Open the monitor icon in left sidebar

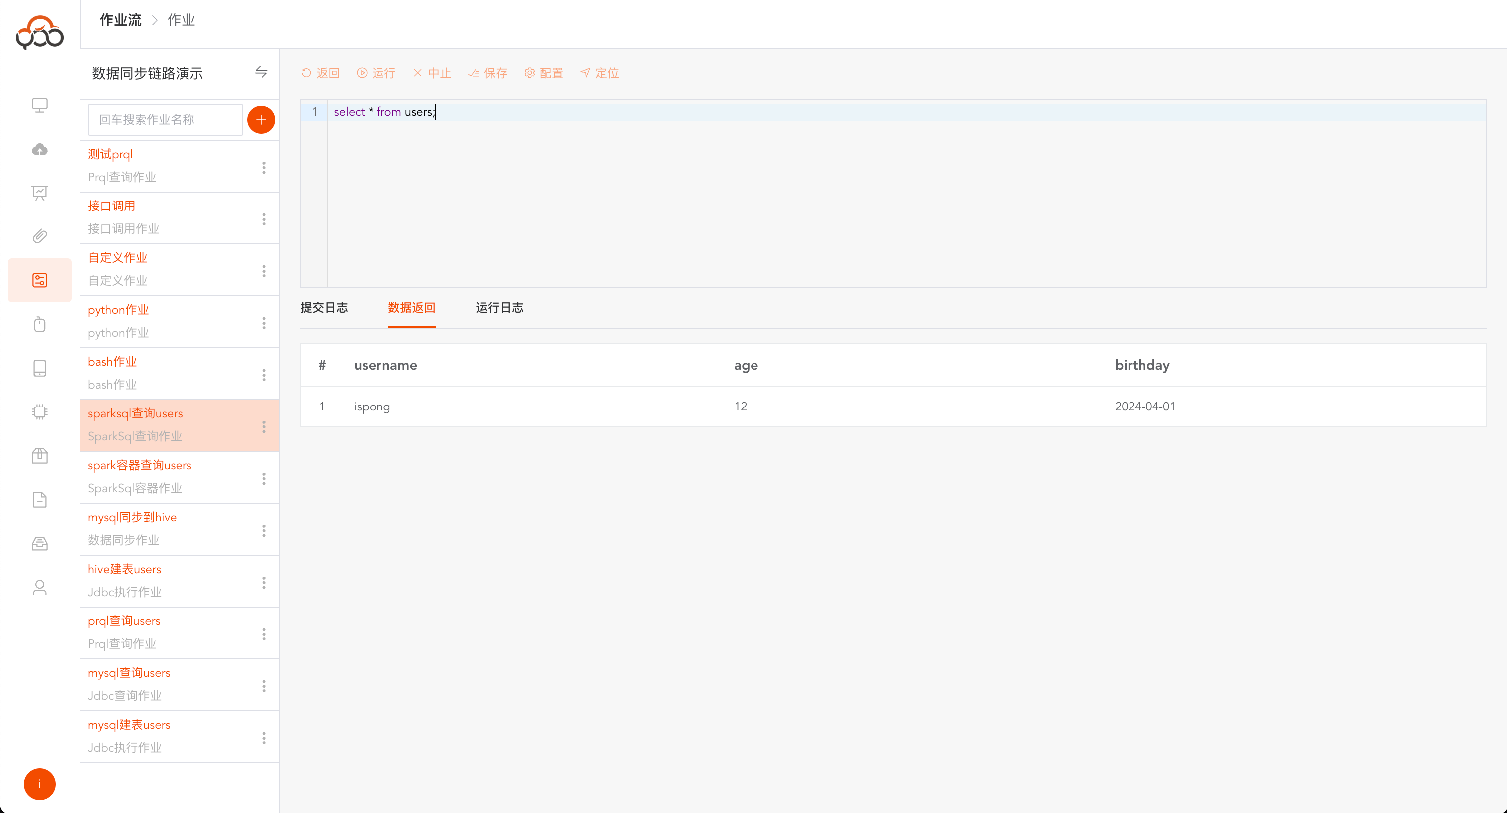pos(40,105)
